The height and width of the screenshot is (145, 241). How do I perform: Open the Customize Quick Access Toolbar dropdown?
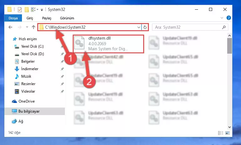42,10
